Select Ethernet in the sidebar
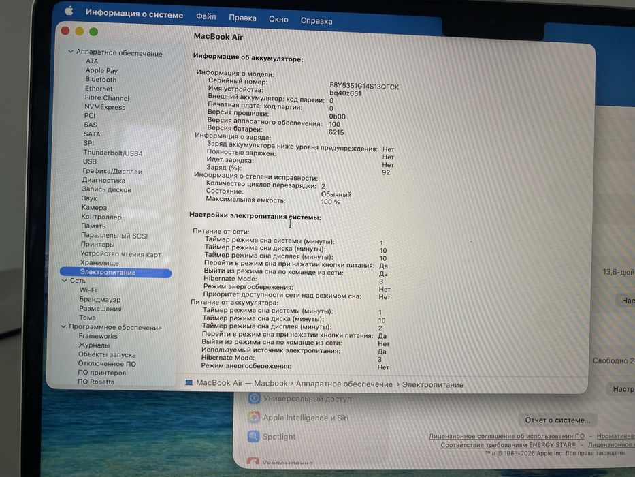 99,89
